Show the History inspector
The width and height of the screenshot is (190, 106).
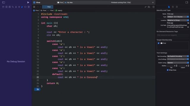coord(173,7)
